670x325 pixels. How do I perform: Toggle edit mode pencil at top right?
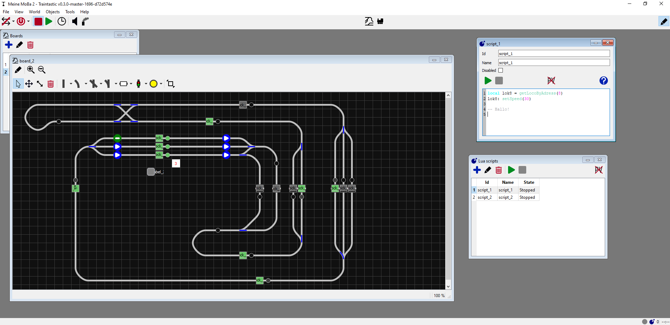(x=663, y=22)
